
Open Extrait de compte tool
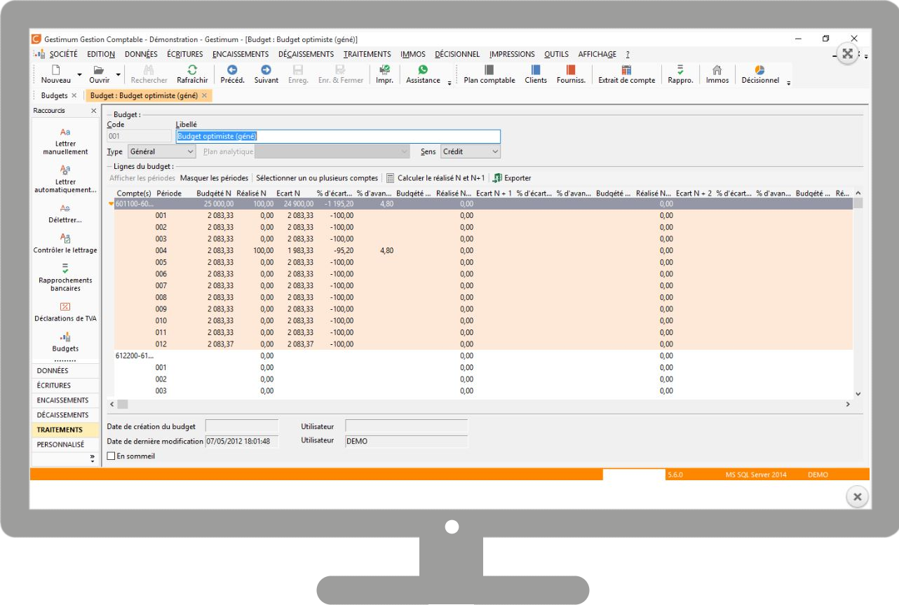(x=626, y=70)
